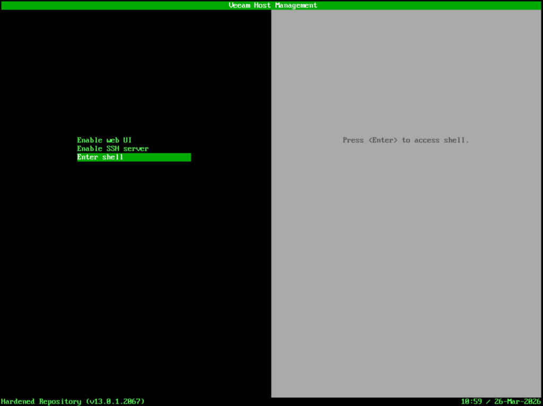Click the Veeam Host Management title
The image size is (543, 406).
tap(273, 5)
